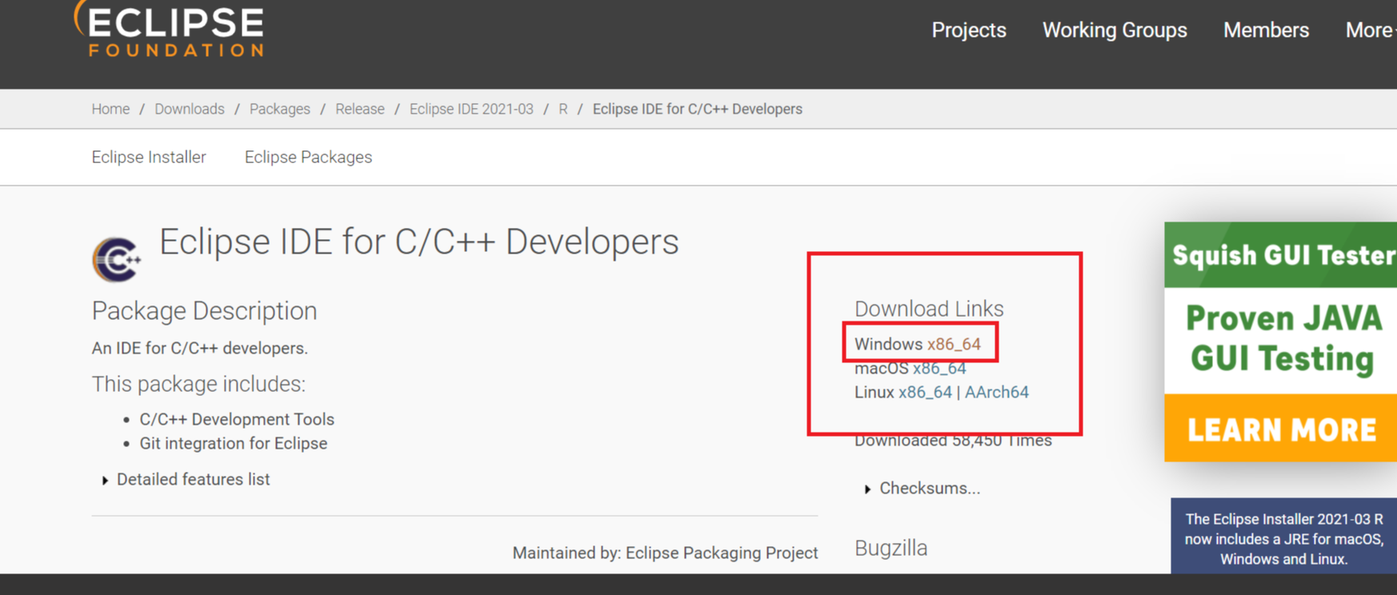
Task: Click 'An IDE for C/C++ developers.' text
Action: [x=199, y=348]
